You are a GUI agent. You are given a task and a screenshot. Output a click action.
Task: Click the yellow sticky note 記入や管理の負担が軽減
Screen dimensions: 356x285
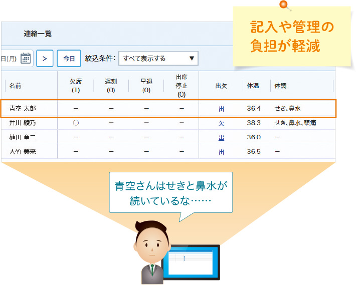292,36
